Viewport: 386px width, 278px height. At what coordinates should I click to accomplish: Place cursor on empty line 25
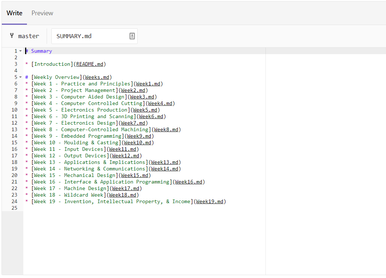[x=73, y=208]
